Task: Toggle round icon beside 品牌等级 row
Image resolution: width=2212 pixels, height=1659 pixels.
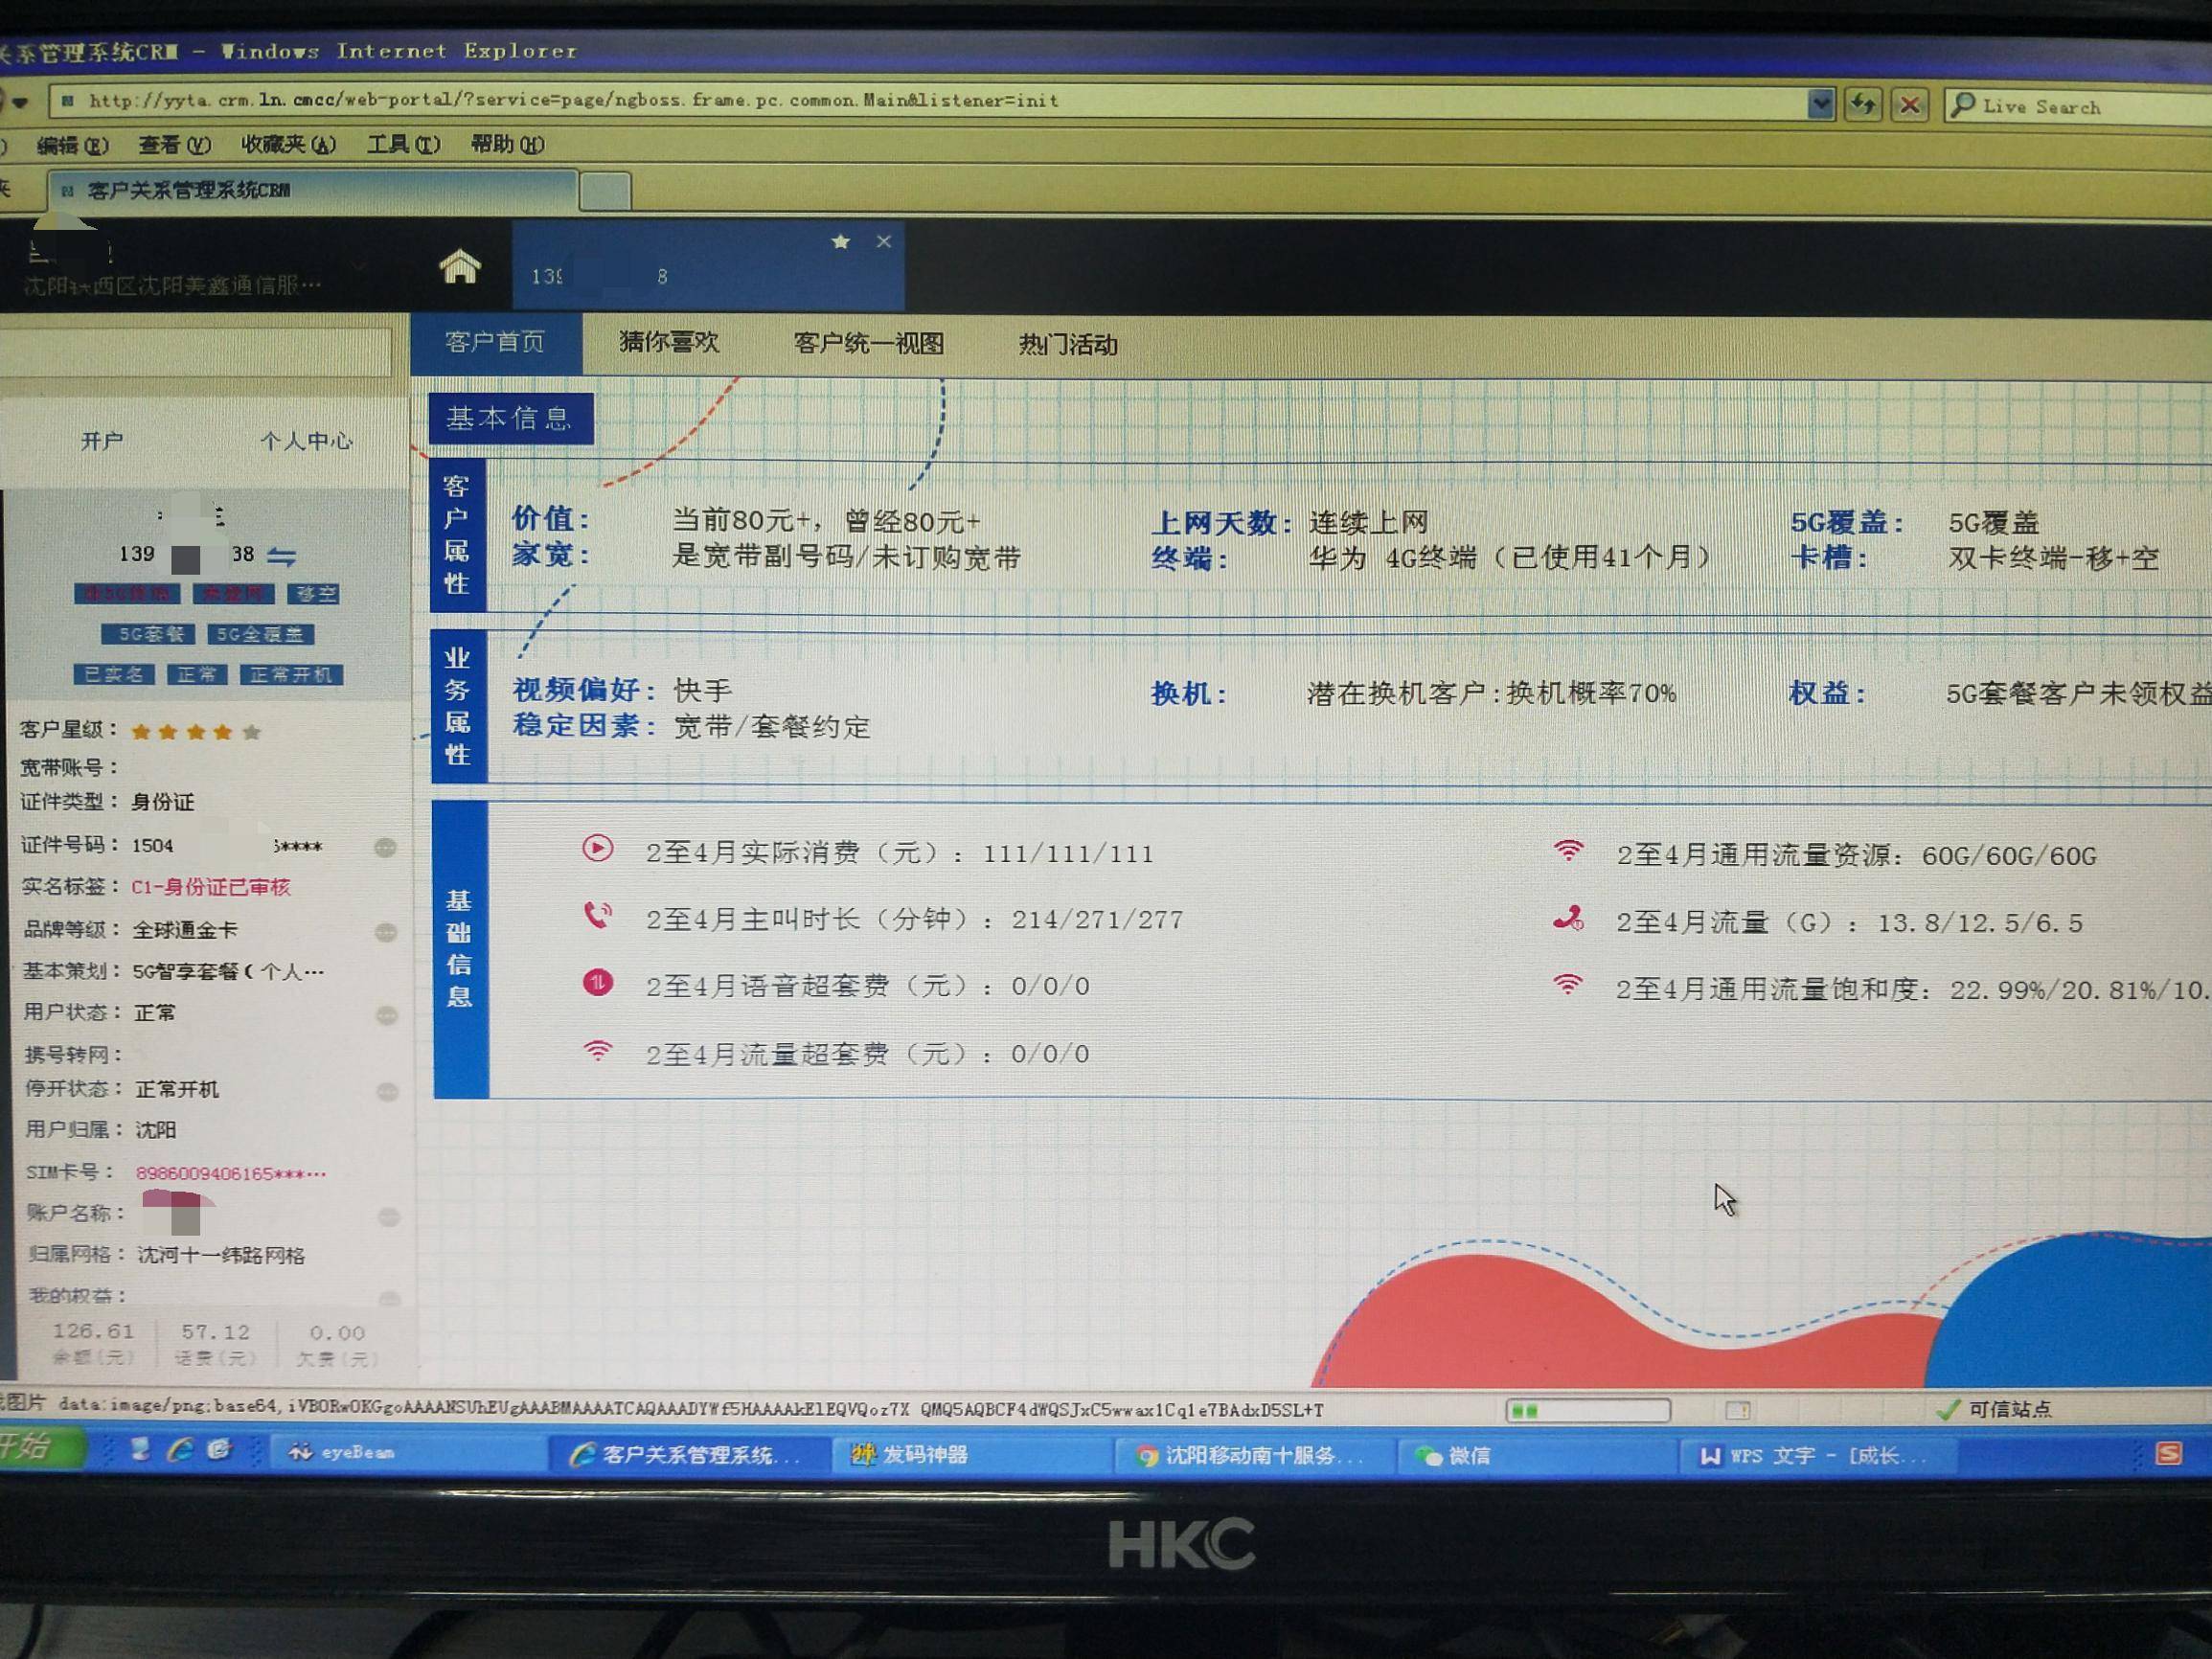Action: tap(385, 933)
